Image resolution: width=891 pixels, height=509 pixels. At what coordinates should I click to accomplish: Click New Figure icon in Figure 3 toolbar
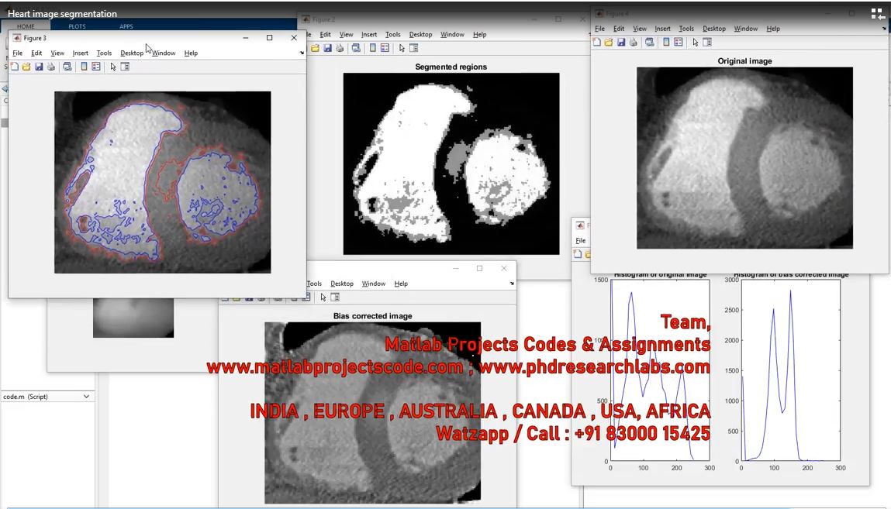[x=15, y=67]
